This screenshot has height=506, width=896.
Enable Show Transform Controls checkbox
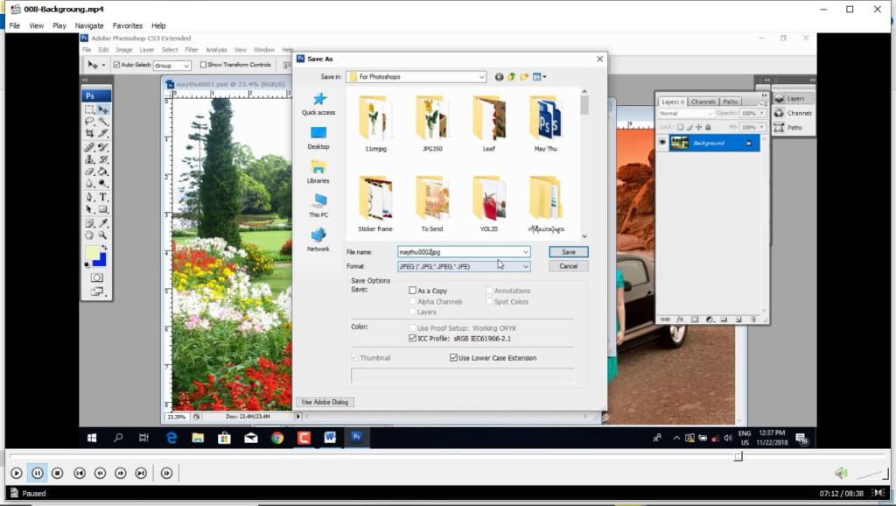pos(203,65)
